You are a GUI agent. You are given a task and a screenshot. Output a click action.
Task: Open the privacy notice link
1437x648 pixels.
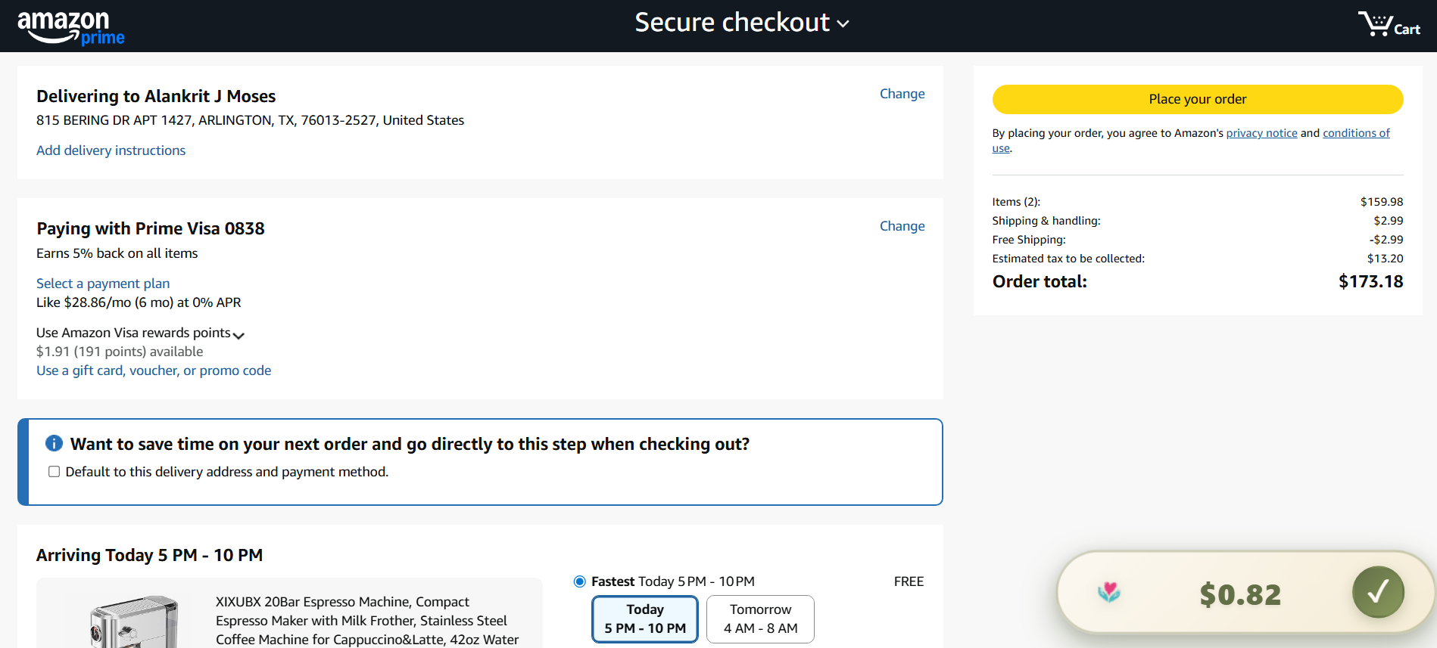(x=1261, y=133)
